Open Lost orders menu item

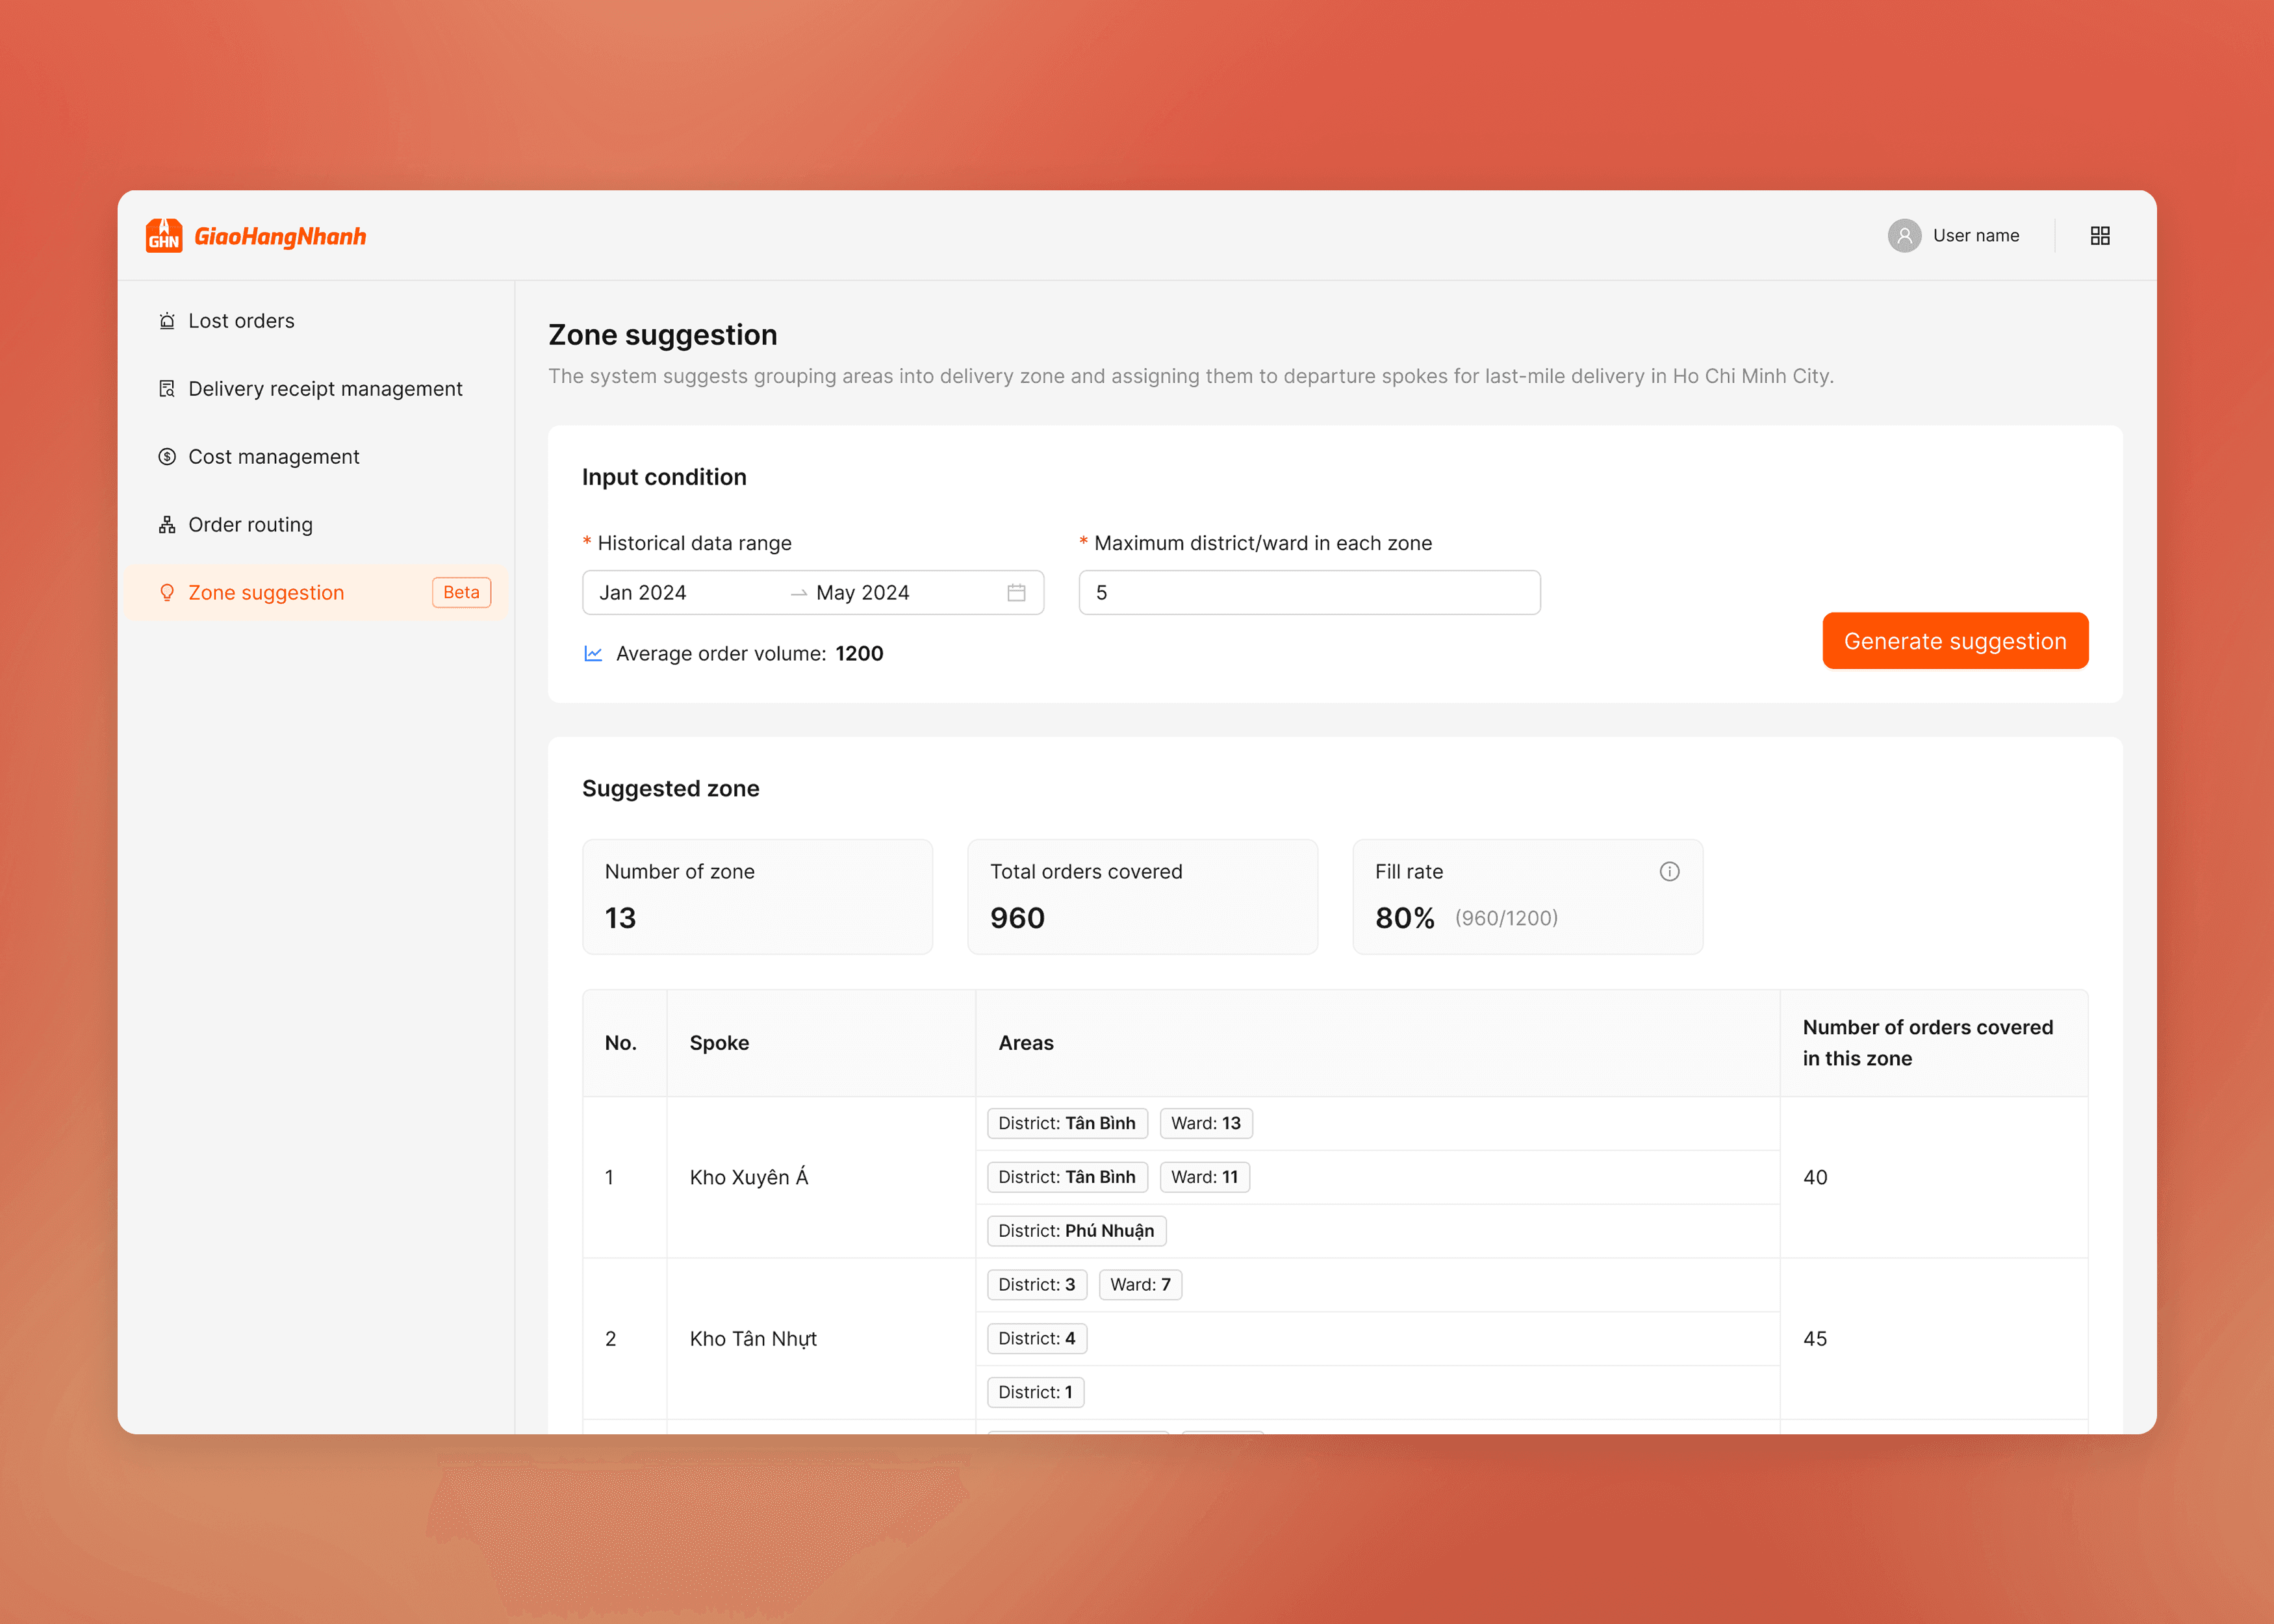coord(316,321)
